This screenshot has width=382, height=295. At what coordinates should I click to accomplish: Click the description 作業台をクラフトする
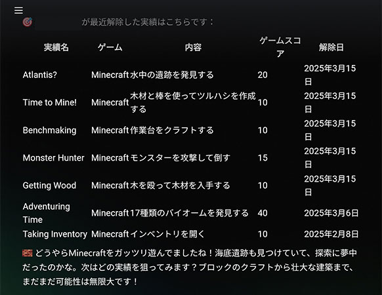point(172,130)
